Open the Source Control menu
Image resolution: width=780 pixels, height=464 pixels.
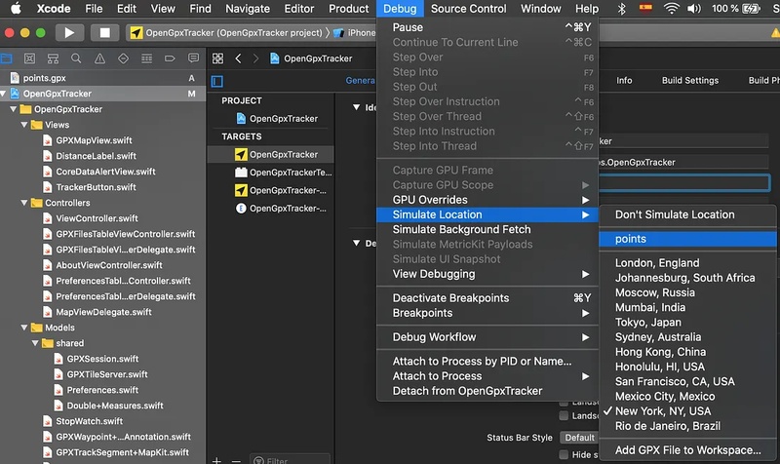[x=469, y=9]
